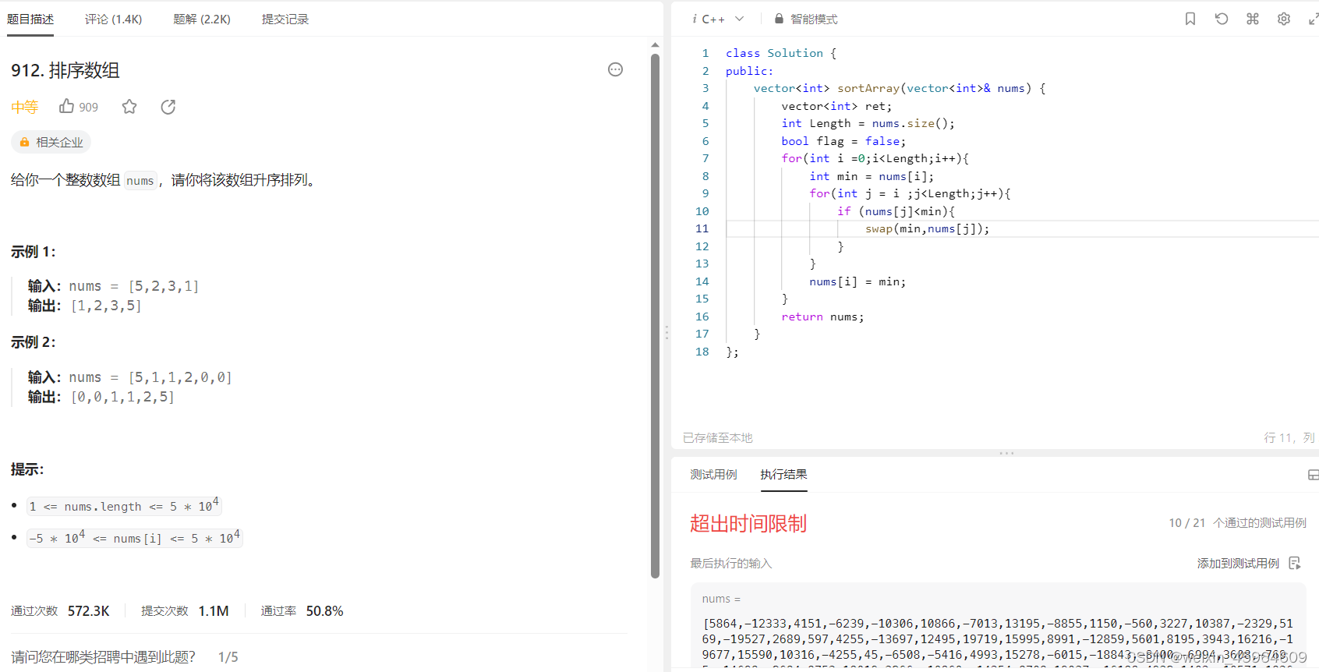The height and width of the screenshot is (672, 1319).
Task: Open editor settings gear icon
Action: 1284,19
